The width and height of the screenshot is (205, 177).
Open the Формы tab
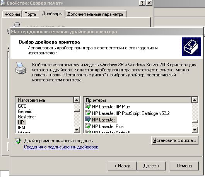pyautogui.click(x=12, y=14)
